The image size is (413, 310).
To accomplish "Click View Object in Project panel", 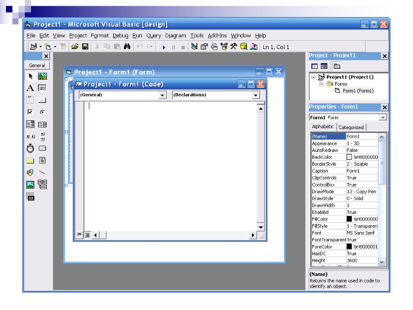I will tap(324, 66).
